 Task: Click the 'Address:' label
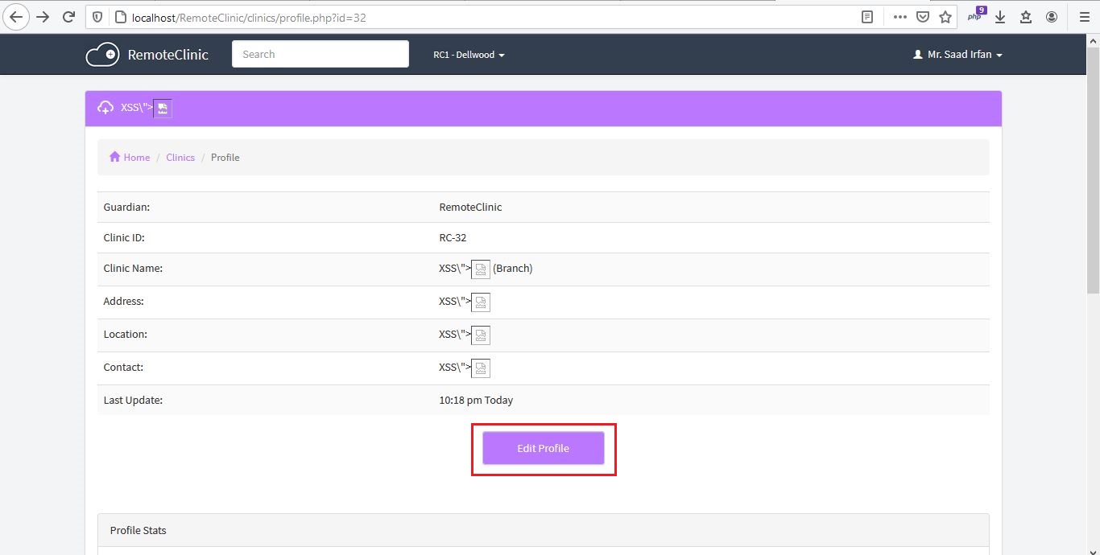pyautogui.click(x=123, y=302)
